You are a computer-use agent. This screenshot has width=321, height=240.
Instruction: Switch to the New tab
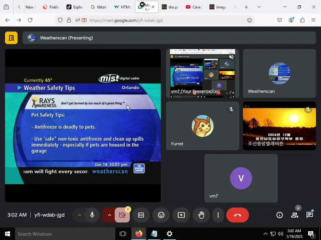(31, 7)
